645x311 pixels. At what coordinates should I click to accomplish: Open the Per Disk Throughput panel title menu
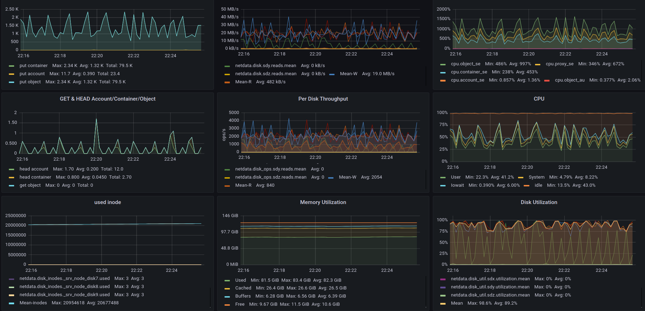(323, 99)
